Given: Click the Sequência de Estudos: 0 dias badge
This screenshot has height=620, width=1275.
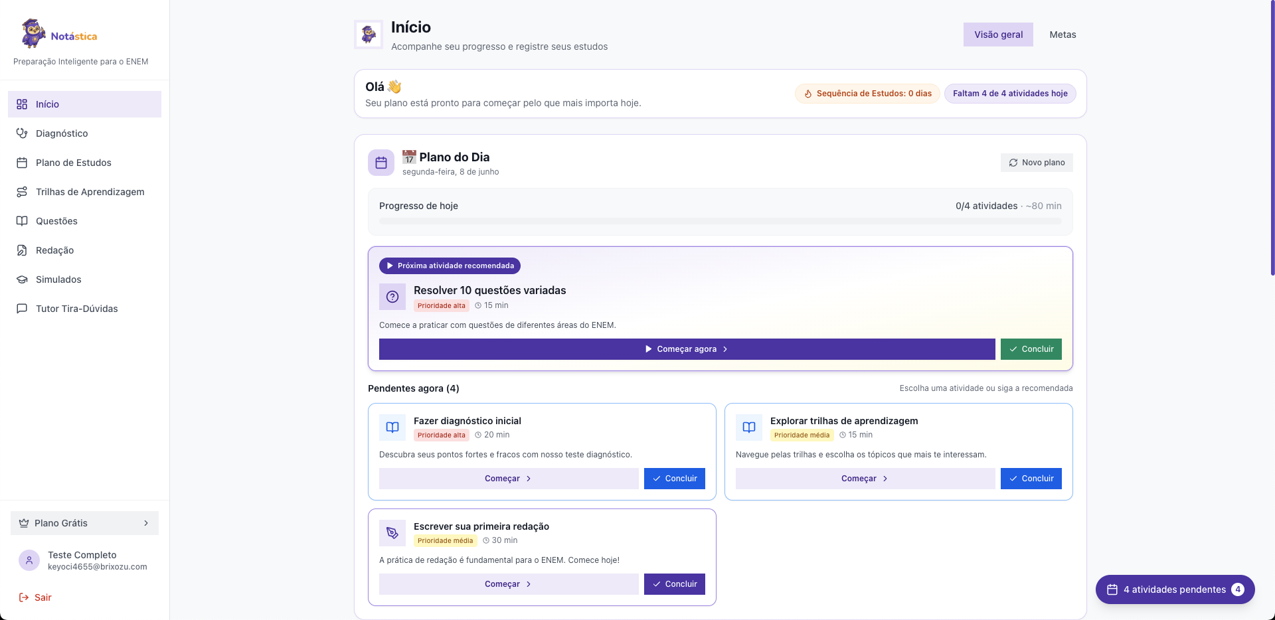Looking at the screenshot, I should (867, 94).
